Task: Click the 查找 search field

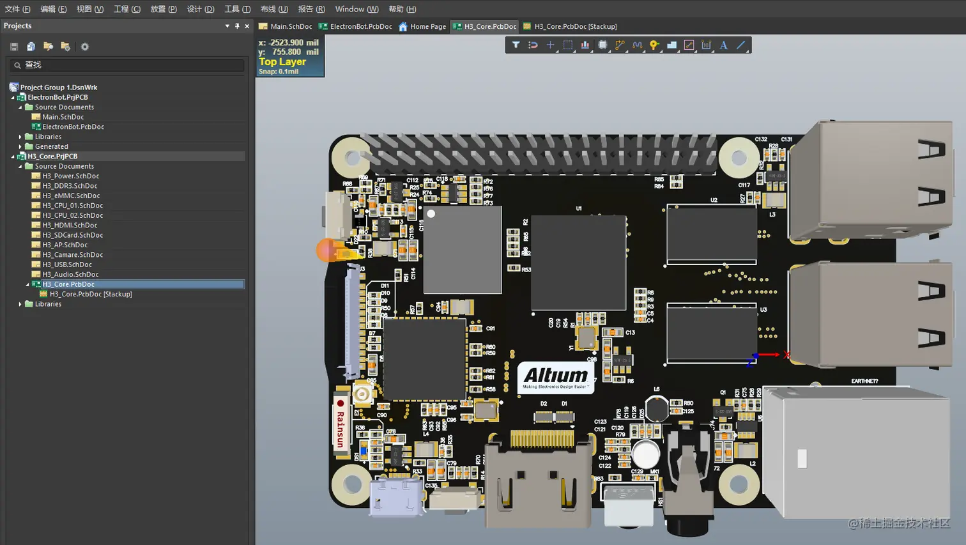Action: pos(128,65)
